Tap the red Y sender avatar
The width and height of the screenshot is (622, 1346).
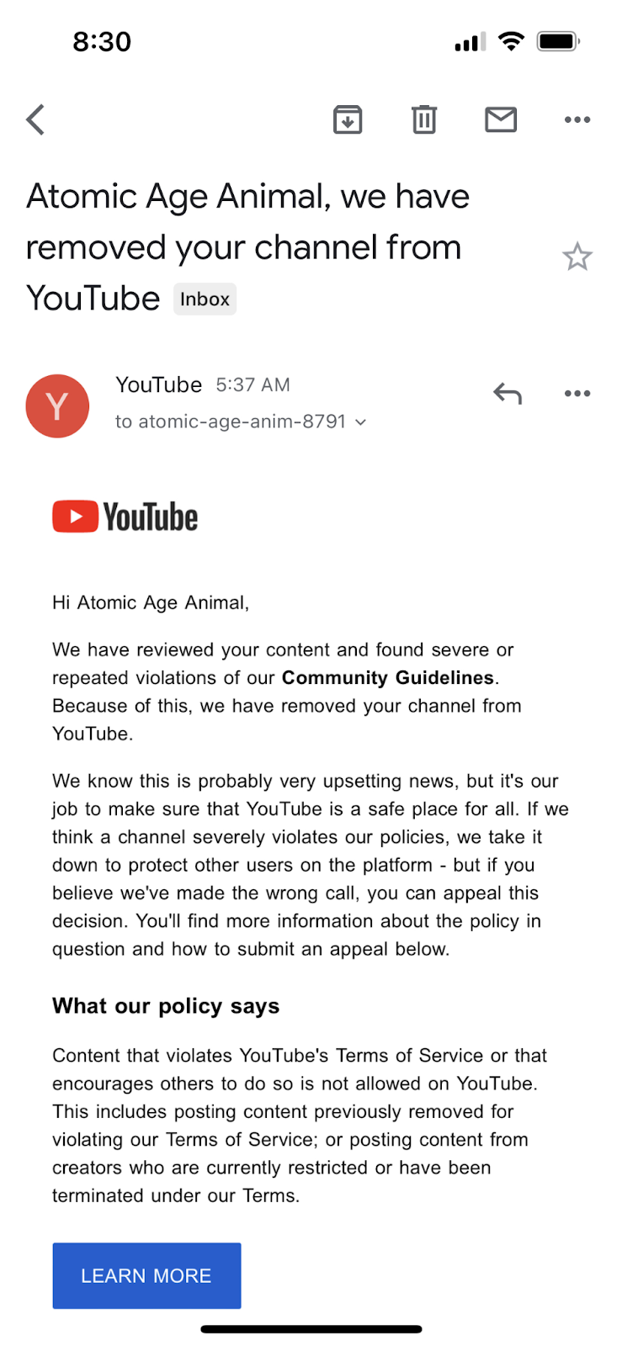(57, 406)
